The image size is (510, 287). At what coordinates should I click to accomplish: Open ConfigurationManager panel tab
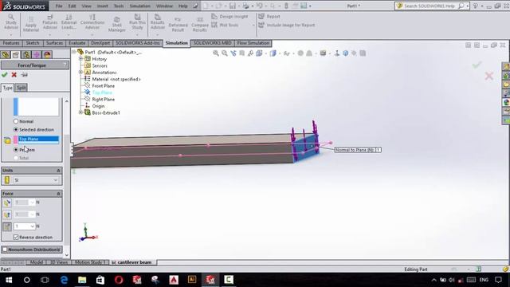point(26,55)
